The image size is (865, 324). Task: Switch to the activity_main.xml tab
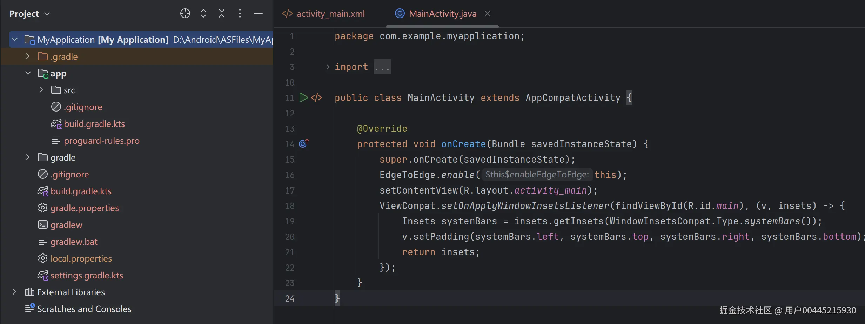click(x=323, y=14)
